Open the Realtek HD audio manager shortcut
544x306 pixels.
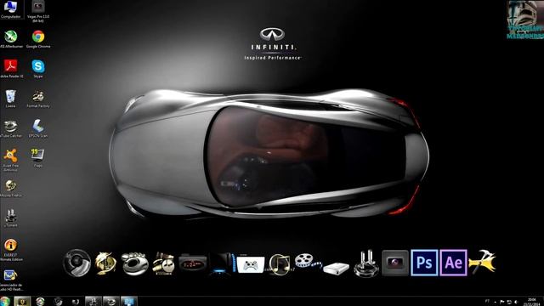tap(11, 280)
